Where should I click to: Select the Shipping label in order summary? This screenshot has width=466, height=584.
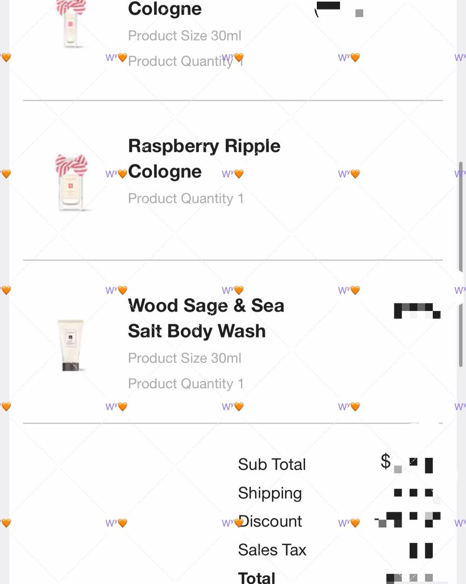click(270, 493)
